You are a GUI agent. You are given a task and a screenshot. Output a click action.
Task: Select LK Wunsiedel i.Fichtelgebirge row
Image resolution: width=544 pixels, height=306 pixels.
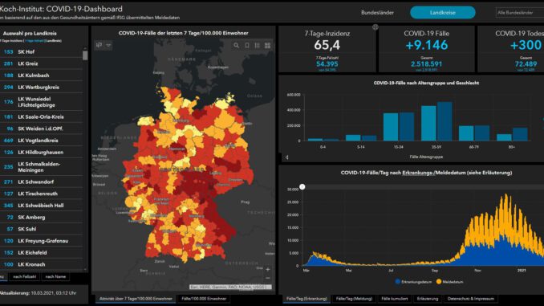coord(41,102)
